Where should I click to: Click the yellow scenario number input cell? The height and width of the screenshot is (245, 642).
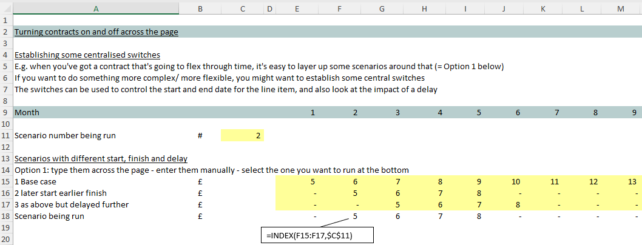pyautogui.click(x=242, y=136)
